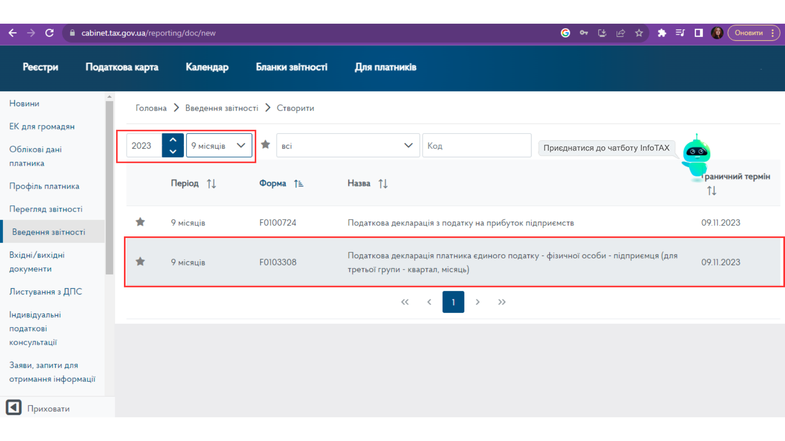Viewport: 785px width, 441px height.
Task: Open Податкова карта menu
Action: (x=122, y=67)
